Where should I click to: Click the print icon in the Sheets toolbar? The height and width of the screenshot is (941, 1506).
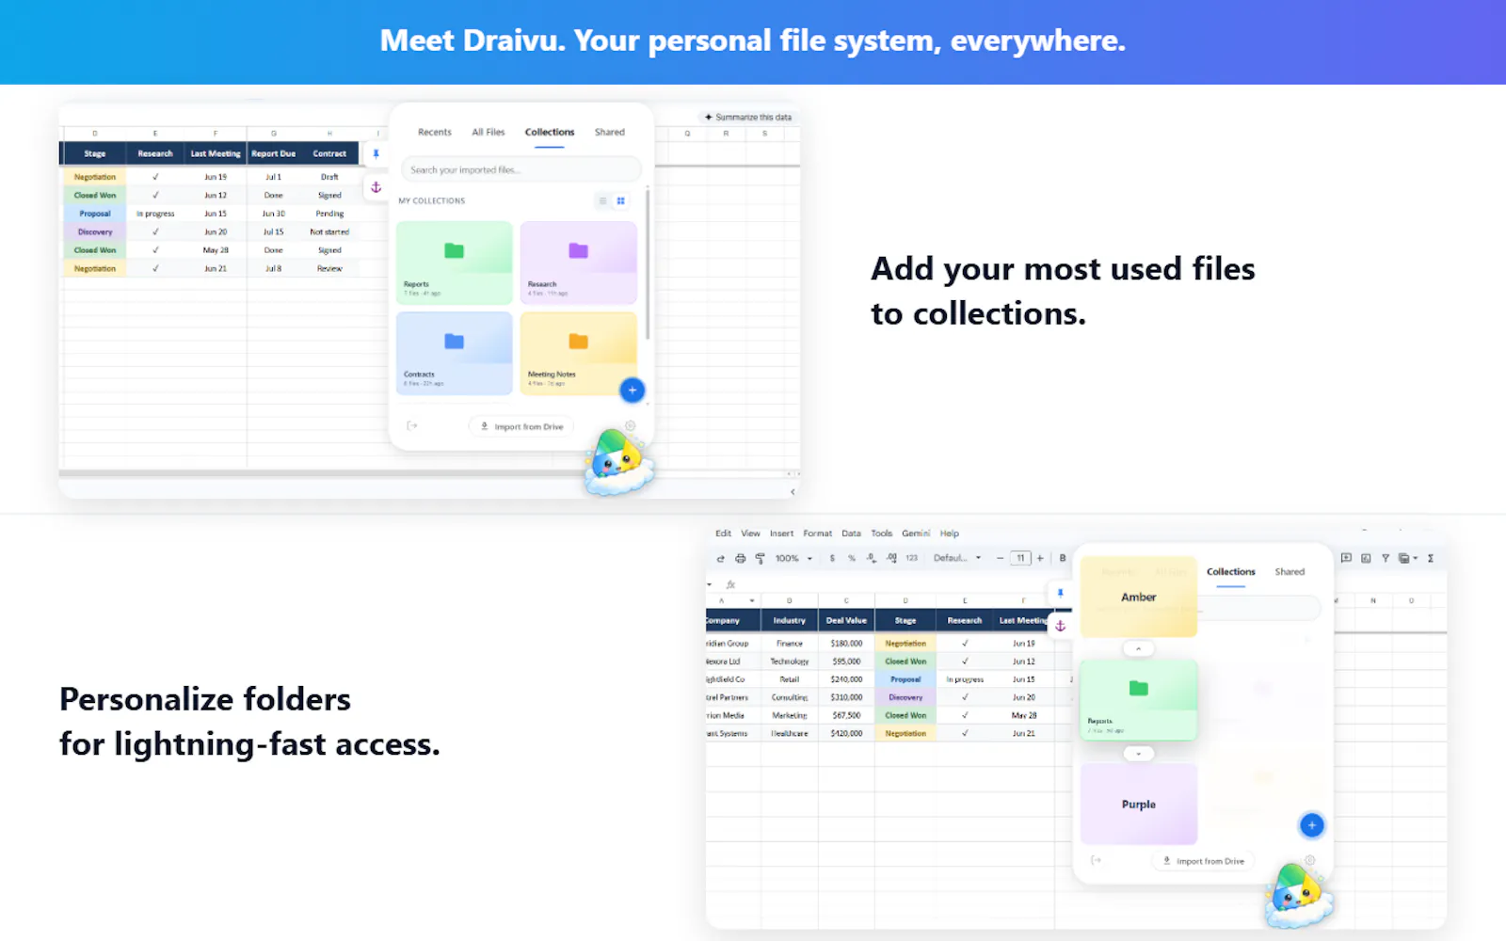pyautogui.click(x=740, y=558)
